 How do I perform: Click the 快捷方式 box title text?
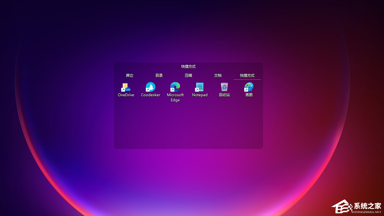188,67
